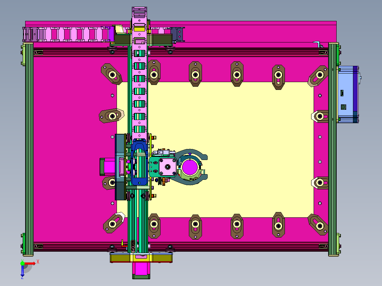This screenshot has width=382, height=286.
Task: Click the red X axis arrow of the triad
Action: pyautogui.click(x=30, y=263)
